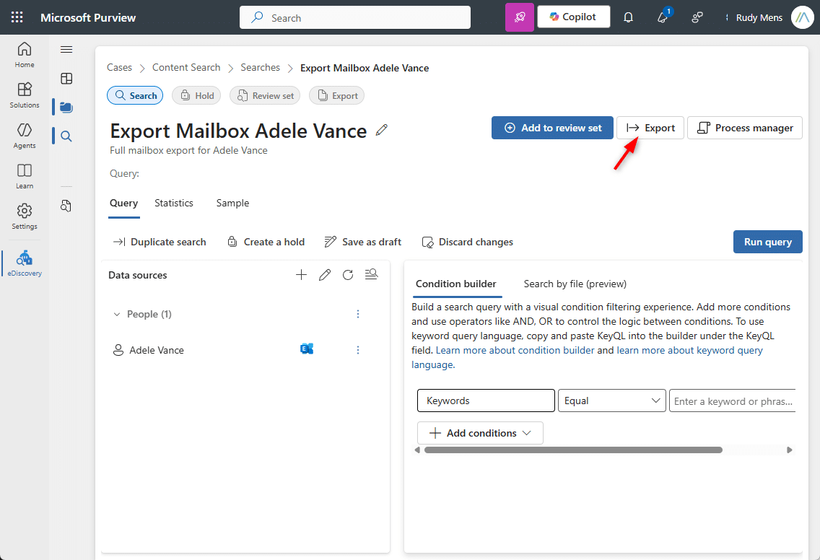Open the notifications bell icon
This screenshot has height=560, width=820.
click(x=628, y=17)
